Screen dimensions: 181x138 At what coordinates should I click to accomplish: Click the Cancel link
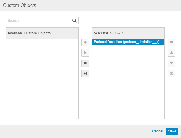click(x=157, y=131)
